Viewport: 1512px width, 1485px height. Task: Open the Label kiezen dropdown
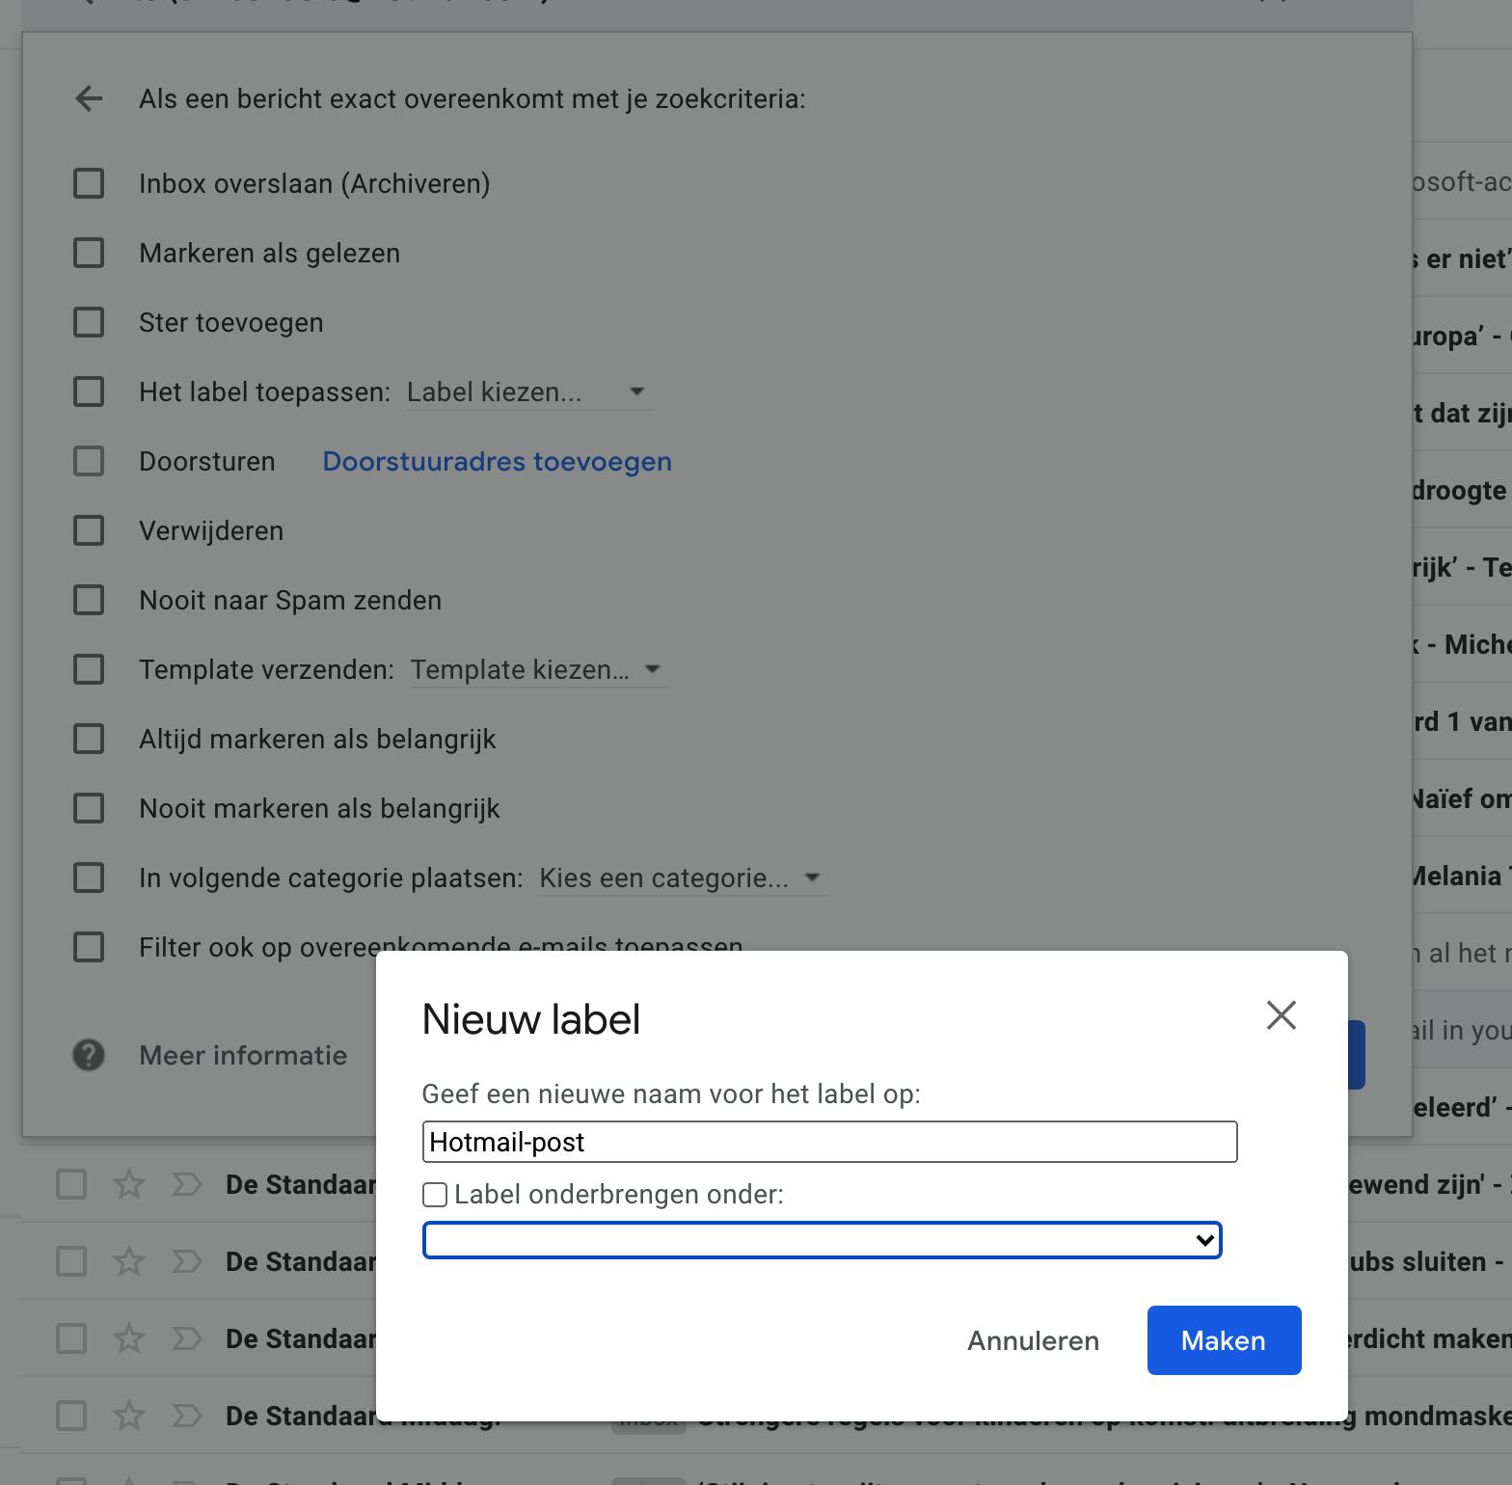pos(528,392)
